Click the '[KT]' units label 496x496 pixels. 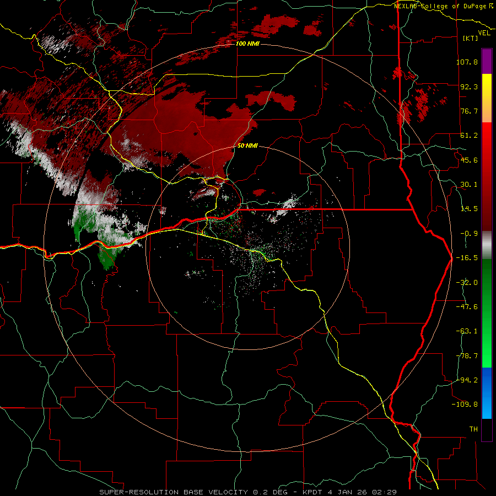(x=471, y=38)
